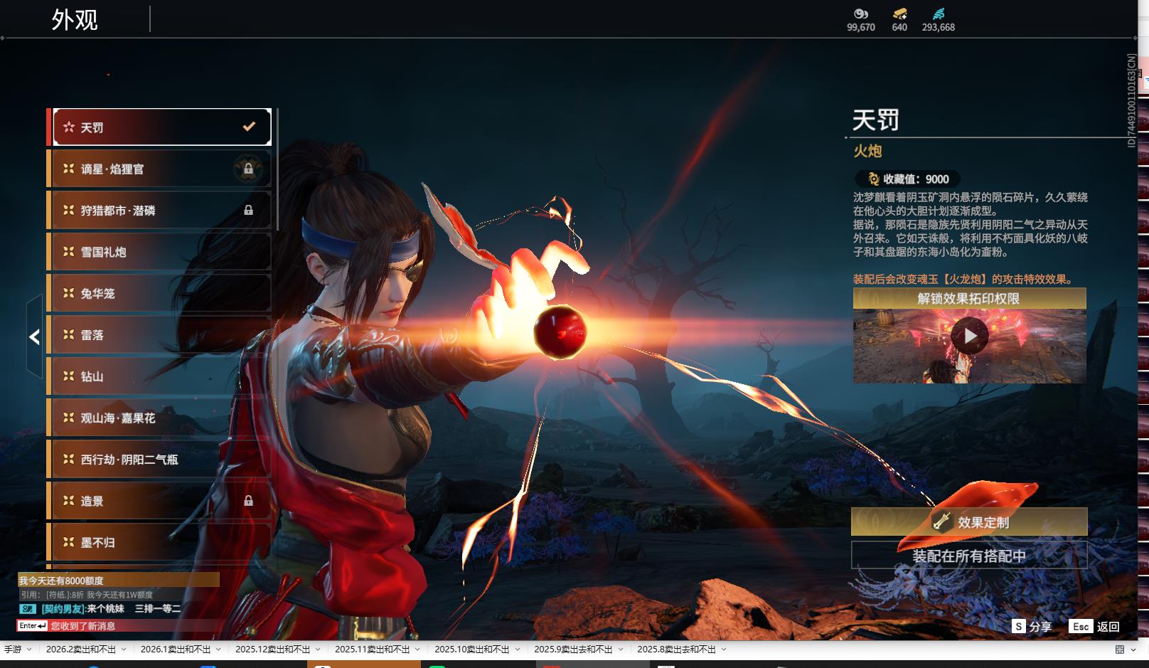The height and width of the screenshot is (668, 1149).
Task: Play the skin effect preview video
Action: pyautogui.click(x=969, y=336)
